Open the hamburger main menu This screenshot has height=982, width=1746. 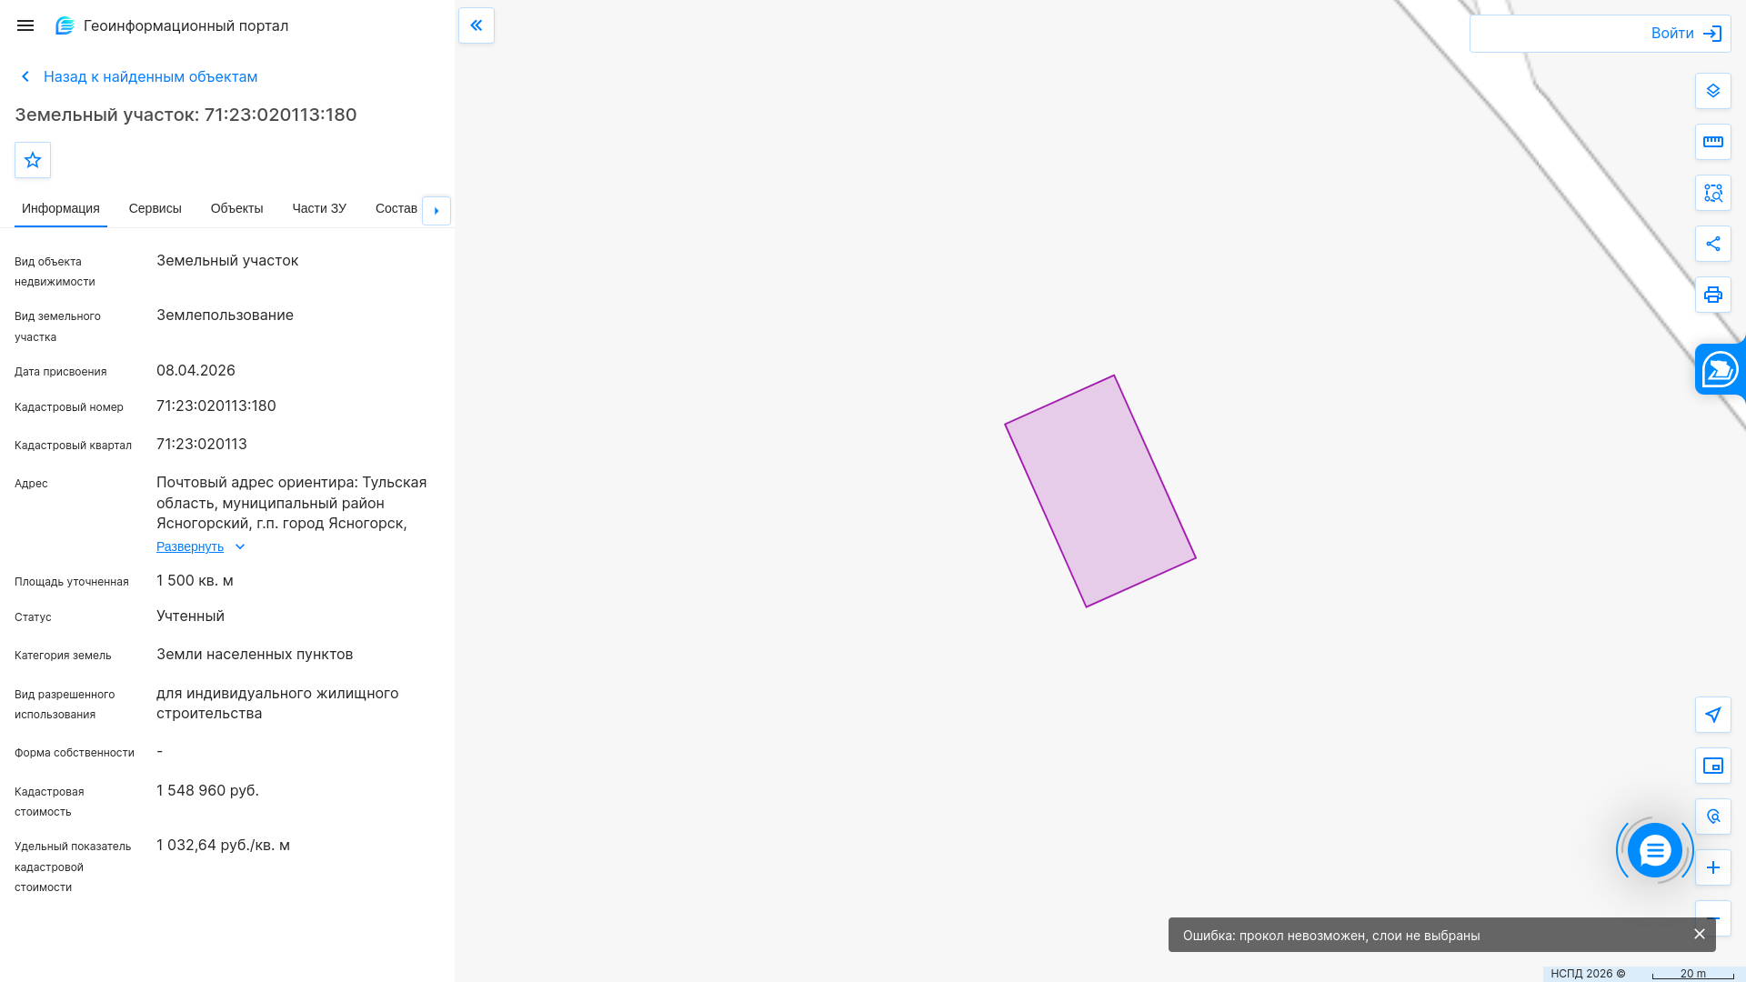click(25, 25)
